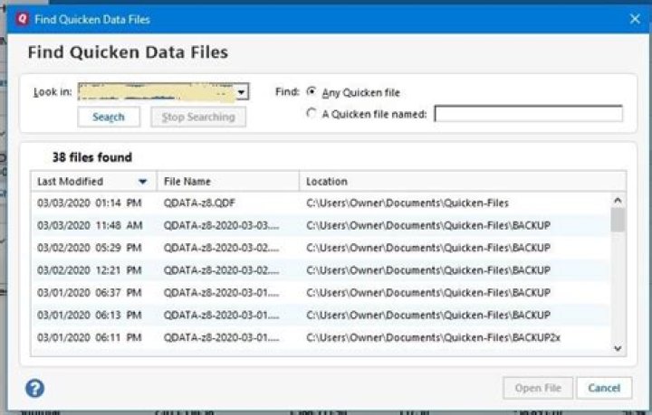
Task: Select the row modified 03/01/2020 06:11 PM
Action: pyautogui.click(x=321, y=337)
